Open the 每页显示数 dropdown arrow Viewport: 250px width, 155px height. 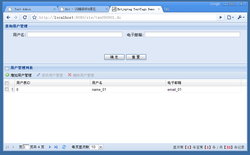[x=101, y=147]
